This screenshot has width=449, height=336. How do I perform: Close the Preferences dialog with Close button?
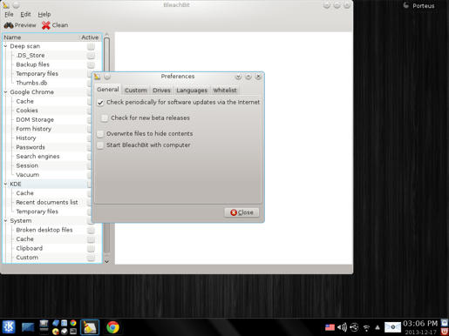click(x=242, y=212)
